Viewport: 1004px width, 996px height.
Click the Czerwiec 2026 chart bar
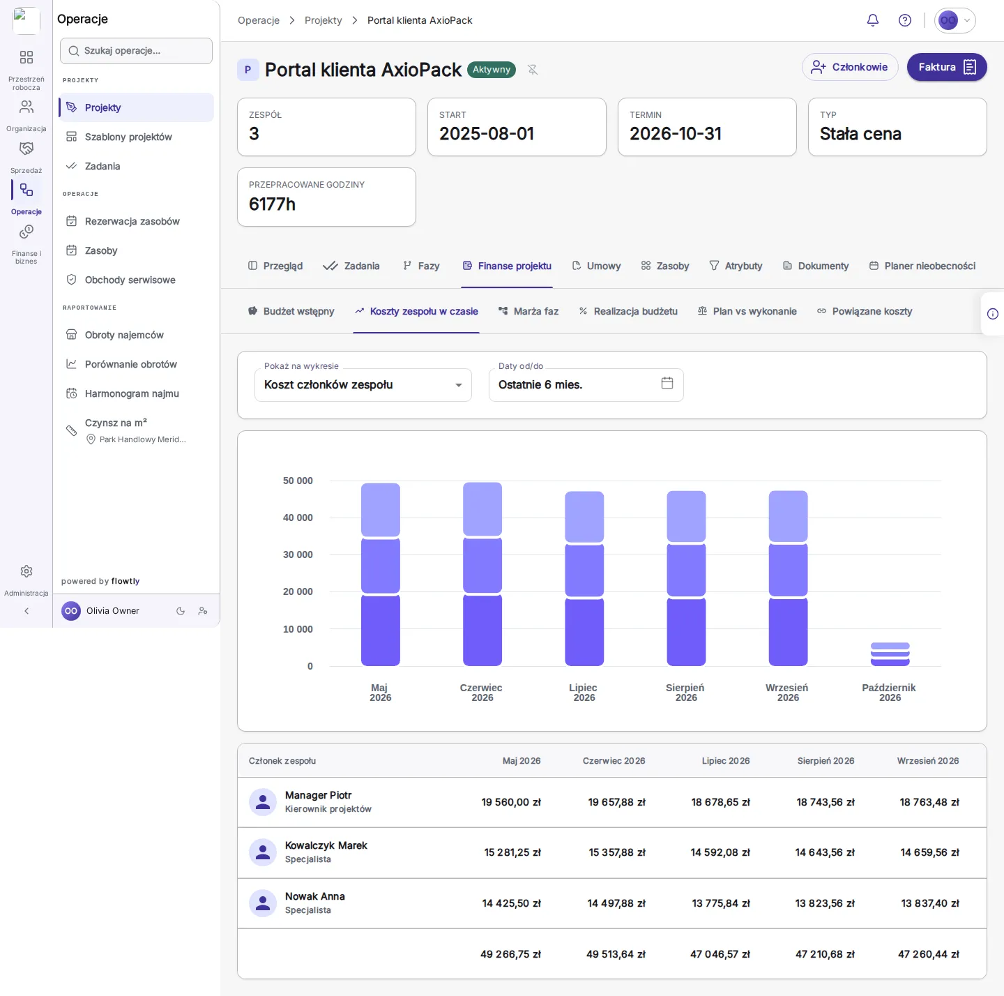[x=482, y=574]
